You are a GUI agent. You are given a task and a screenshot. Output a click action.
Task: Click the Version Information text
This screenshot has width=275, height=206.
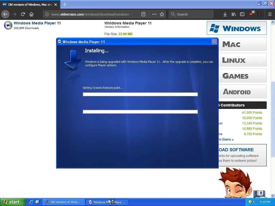point(117,27)
